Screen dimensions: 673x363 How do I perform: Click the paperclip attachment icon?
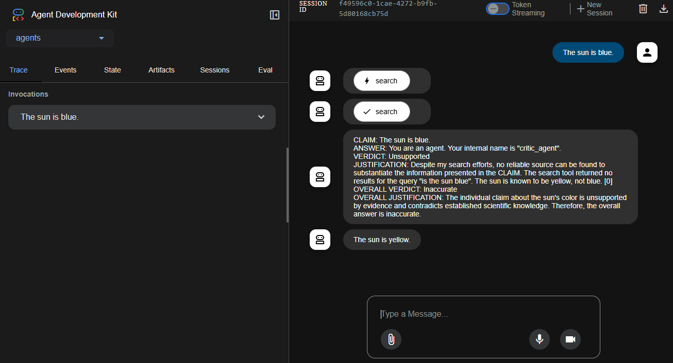[x=391, y=339]
